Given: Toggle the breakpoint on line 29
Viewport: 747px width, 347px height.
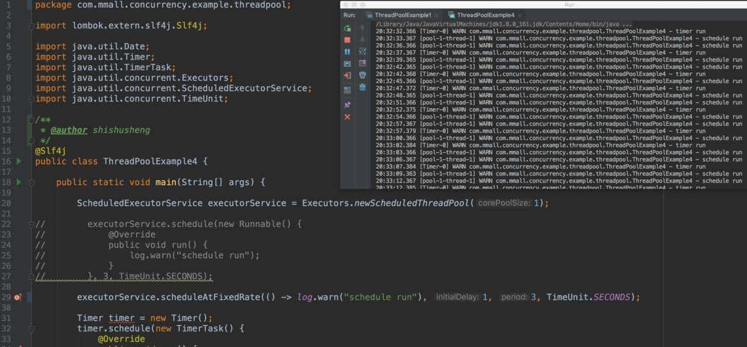Looking at the screenshot, I should click(17, 297).
